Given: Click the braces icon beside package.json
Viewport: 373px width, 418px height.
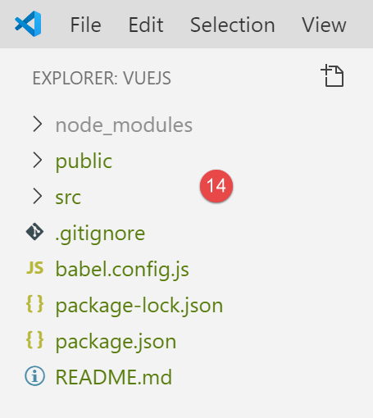Looking at the screenshot, I should [x=34, y=340].
